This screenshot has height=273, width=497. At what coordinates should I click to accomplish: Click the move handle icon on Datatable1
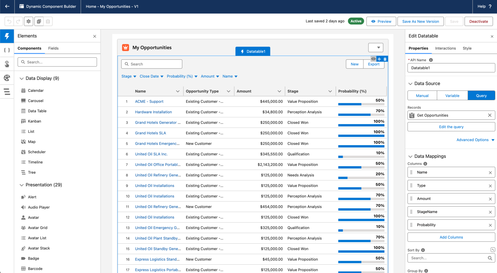point(379,59)
